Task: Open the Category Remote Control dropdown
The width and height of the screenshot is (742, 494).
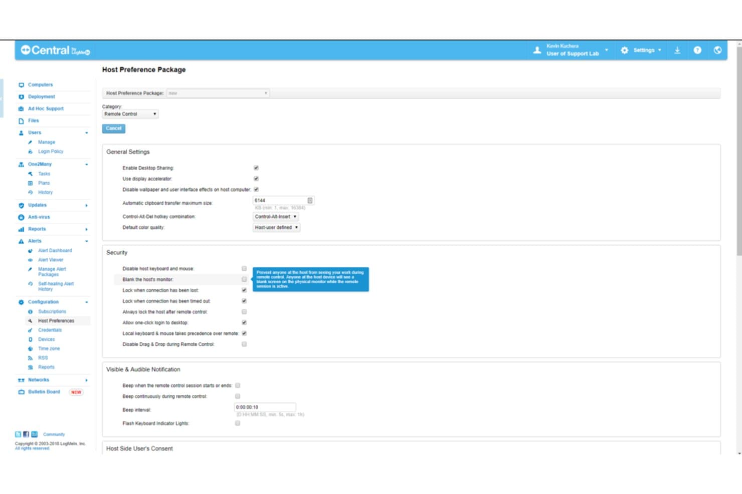Action: tap(130, 114)
